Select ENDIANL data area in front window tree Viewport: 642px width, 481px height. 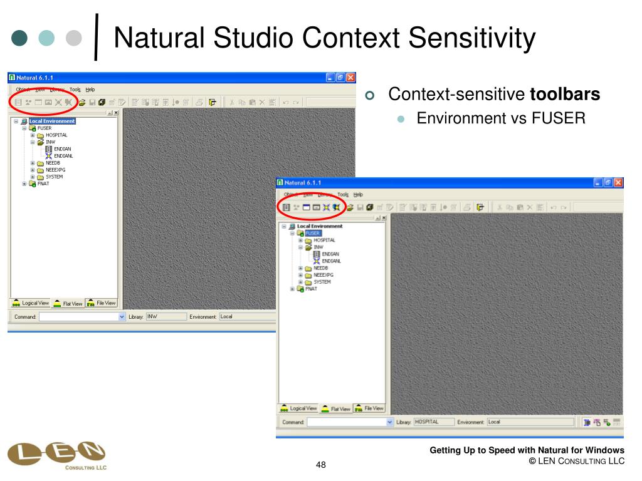[331, 261]
